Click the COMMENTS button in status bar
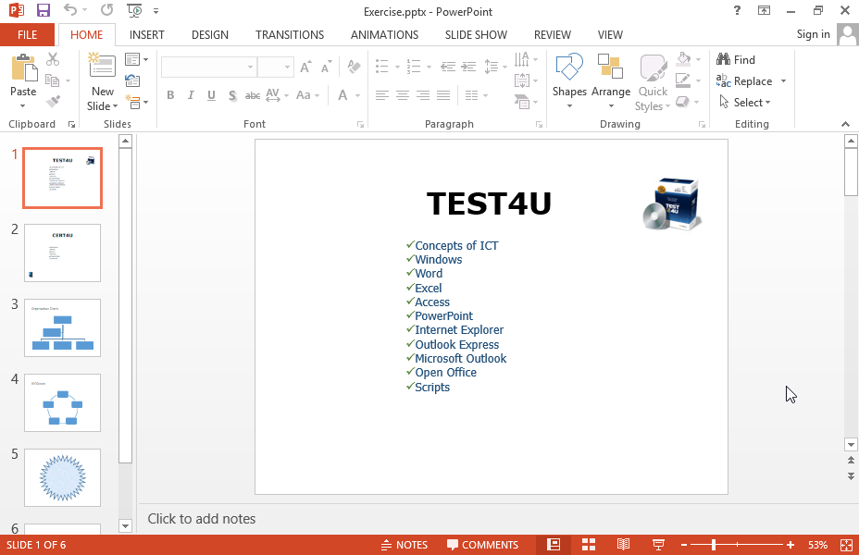 pyautogui.click(x=482, y=545)
